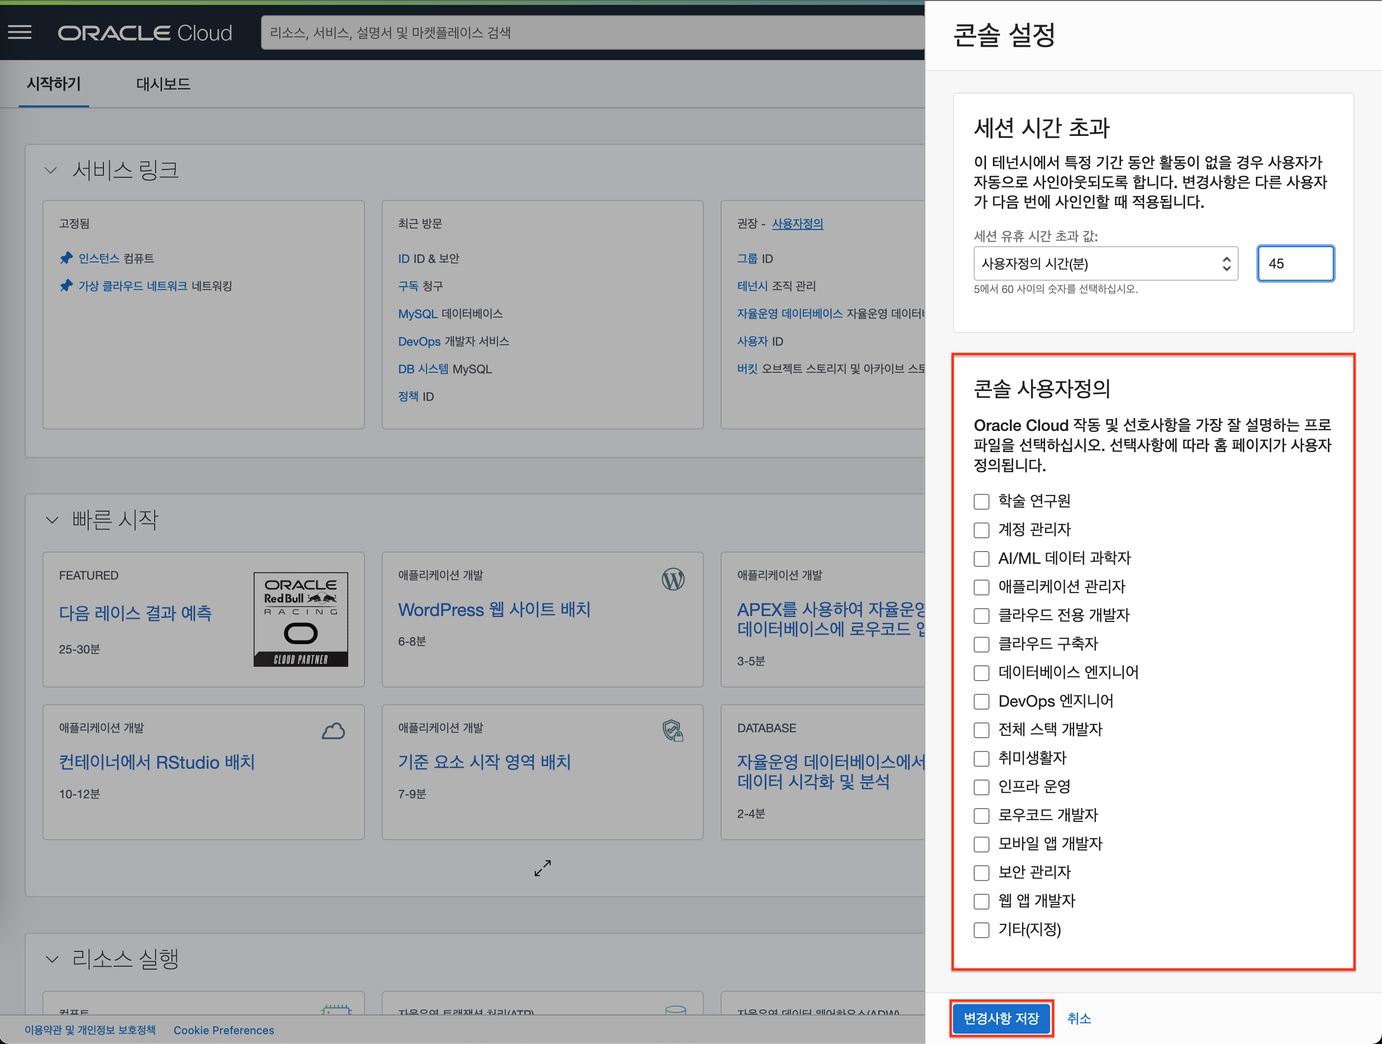Open WordPress 웹 사이트 배치 quick start
Image resolution: width=1382 pixels, height=1044 pixels.
click(x=494, y=609)
